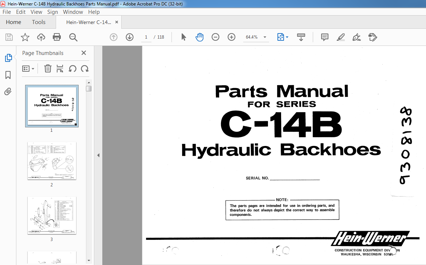Select the highlighter pen tool
Screen dimensions: 426x265
[x=341, y=37]
